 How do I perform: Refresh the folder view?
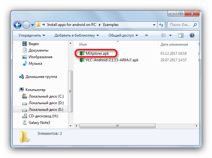click(161, 25)
